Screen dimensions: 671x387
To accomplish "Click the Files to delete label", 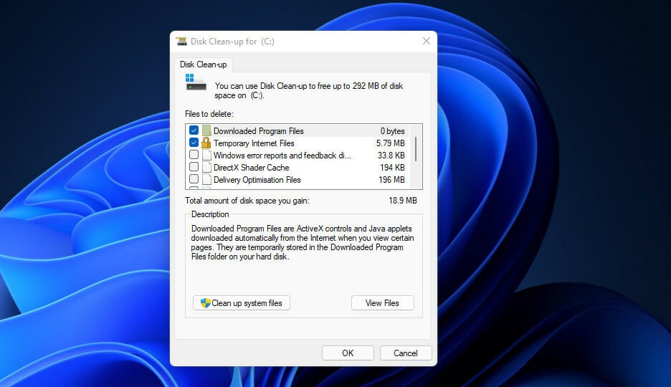I will pyautogui.click(x=209, y=114).
